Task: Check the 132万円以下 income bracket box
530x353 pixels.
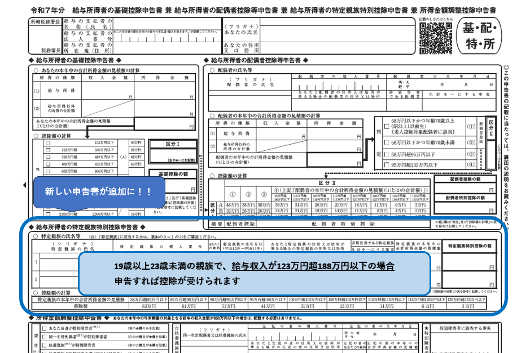Action: (48, 143)
